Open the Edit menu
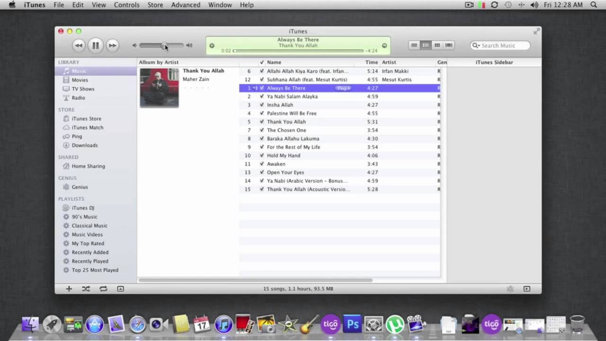 [x=78, y=5]
